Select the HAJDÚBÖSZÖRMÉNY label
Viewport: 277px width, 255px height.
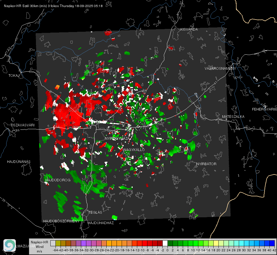coord(61,221)
